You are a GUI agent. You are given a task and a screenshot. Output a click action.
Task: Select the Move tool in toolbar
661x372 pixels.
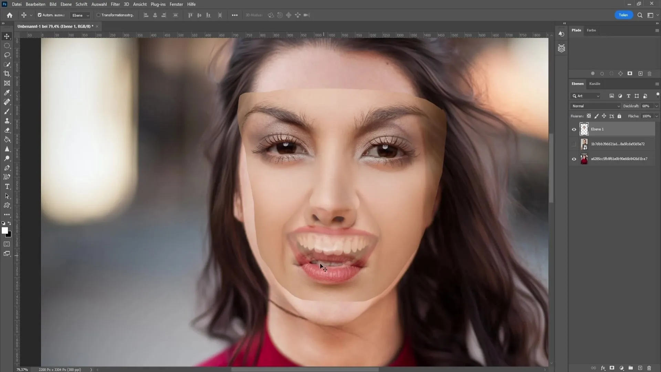pos(7,36)
